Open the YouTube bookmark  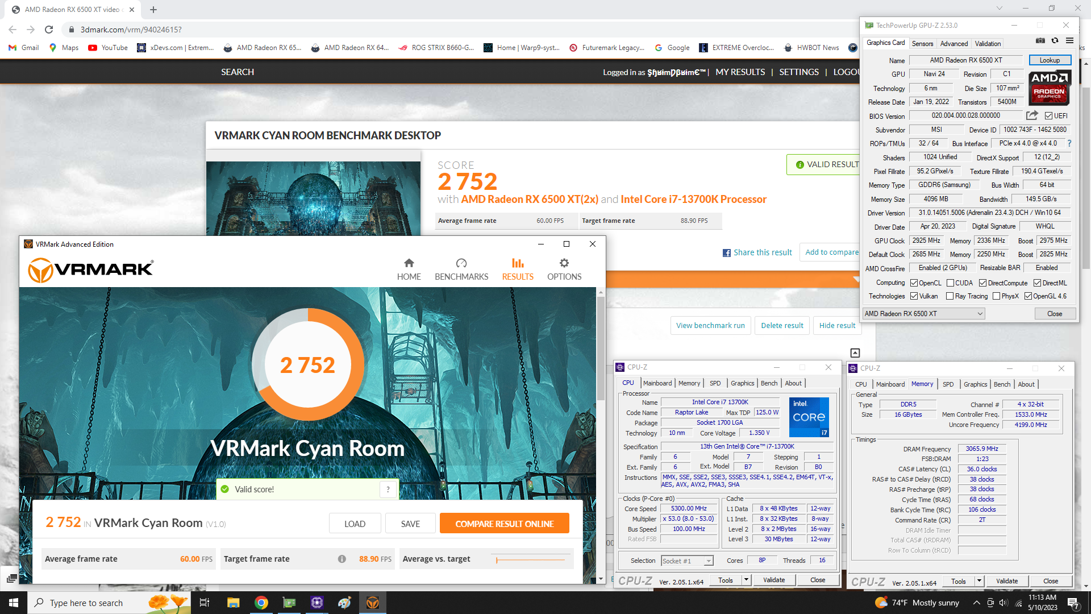108,48
